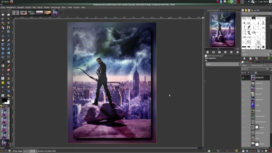This screenshot has height=153, width=272.
Task: Select the Select by Color tool
Action: tap(3, 23)
